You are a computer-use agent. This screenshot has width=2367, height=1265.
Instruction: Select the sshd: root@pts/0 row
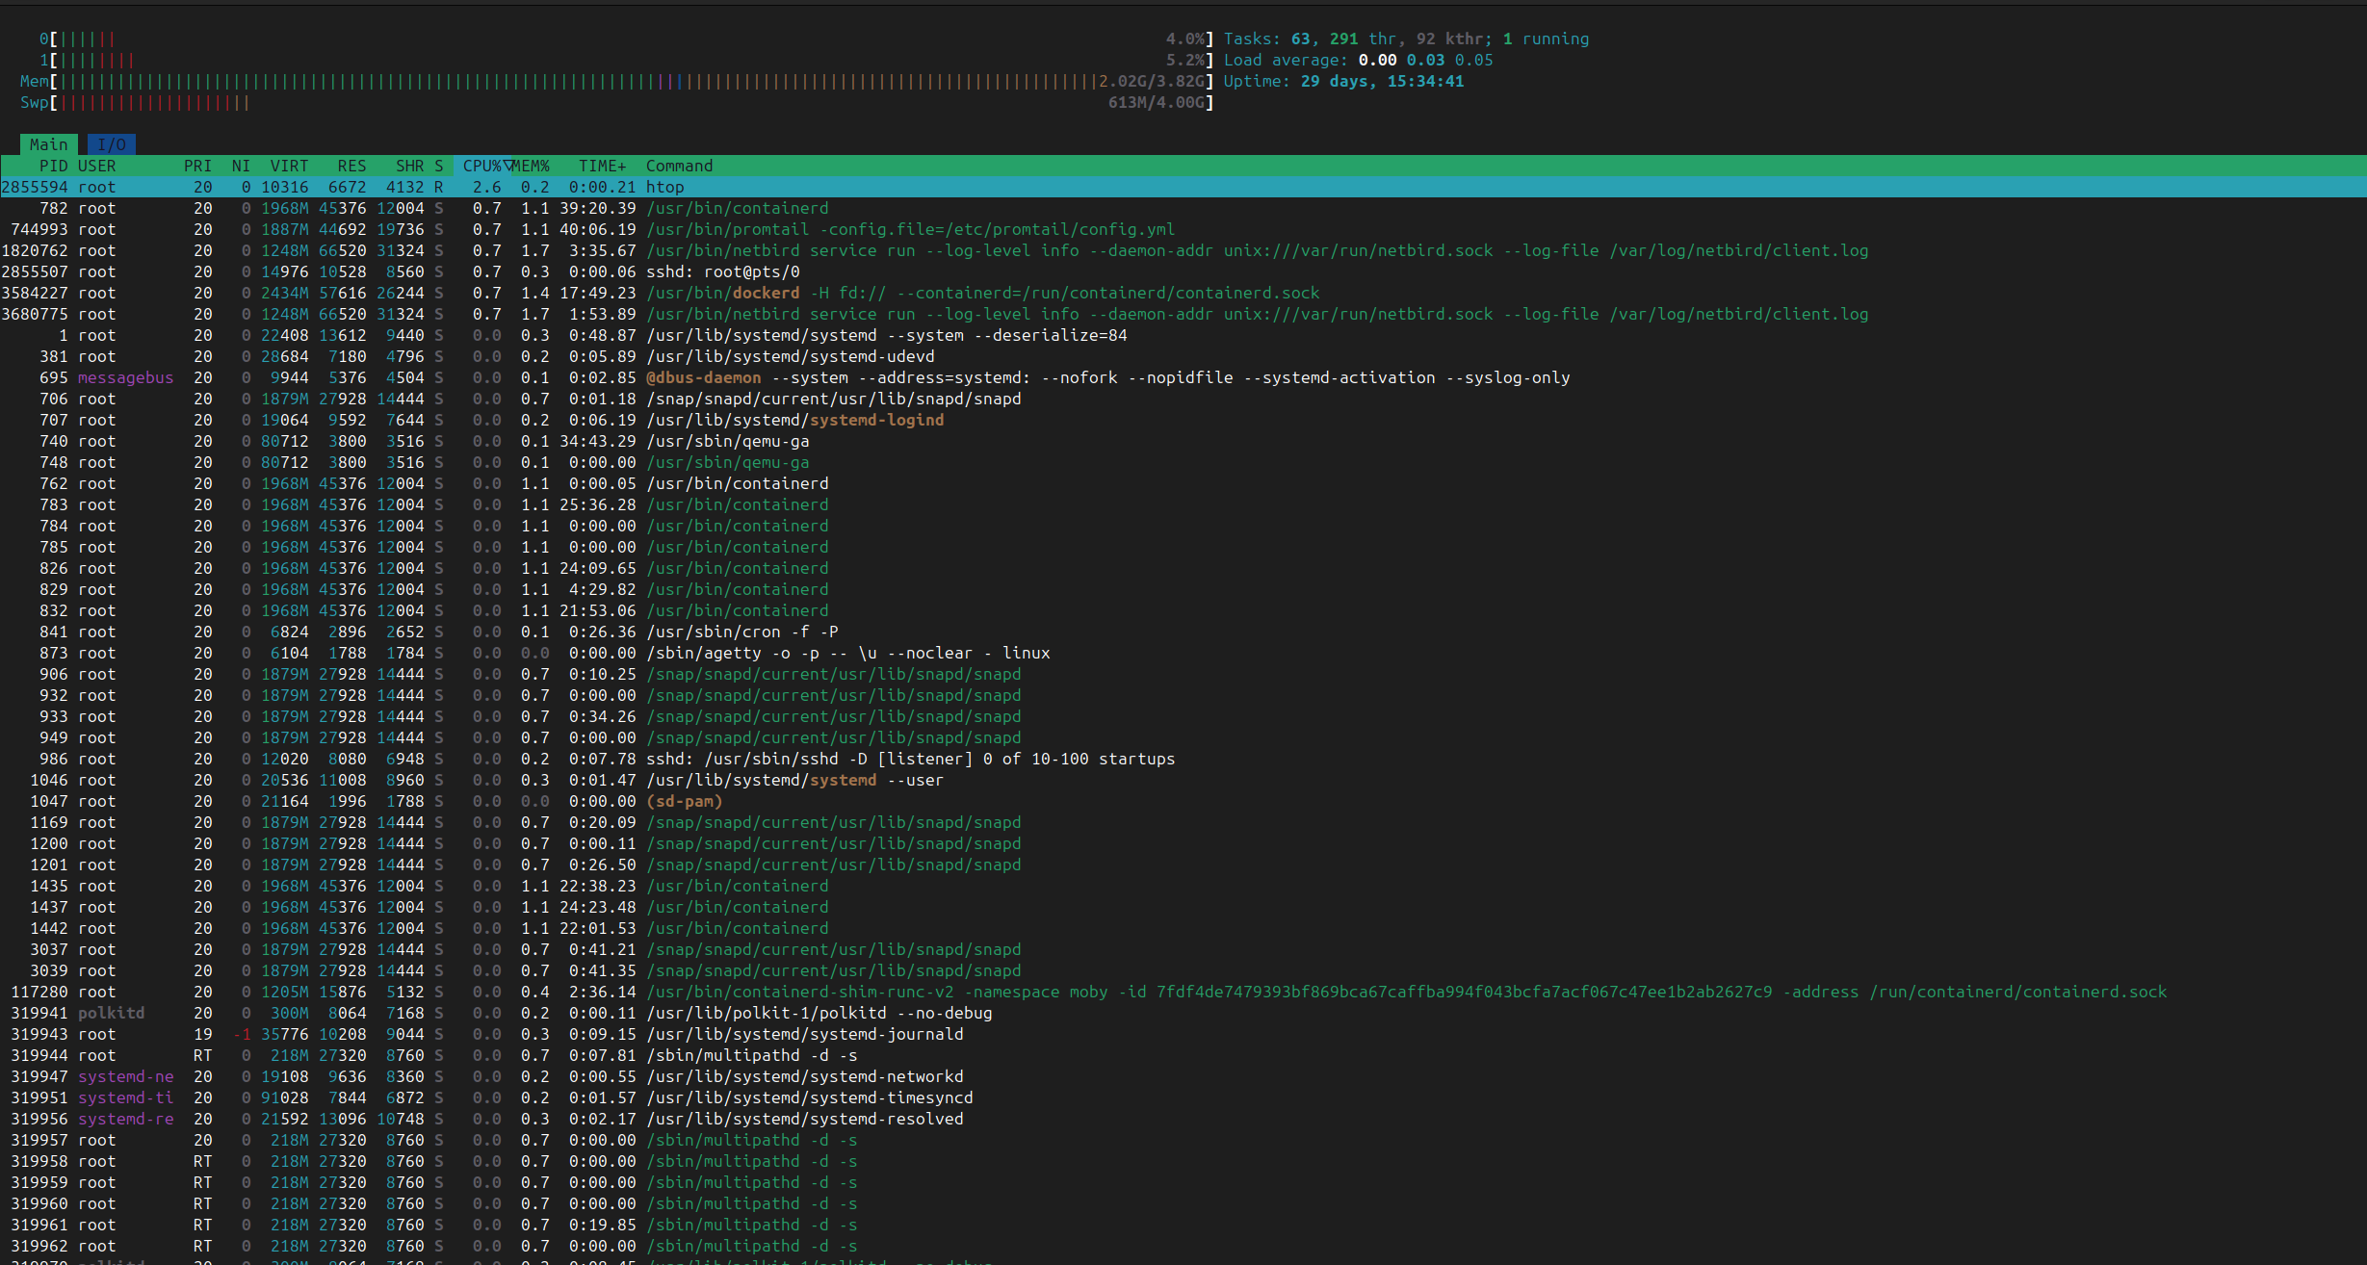1183,271
